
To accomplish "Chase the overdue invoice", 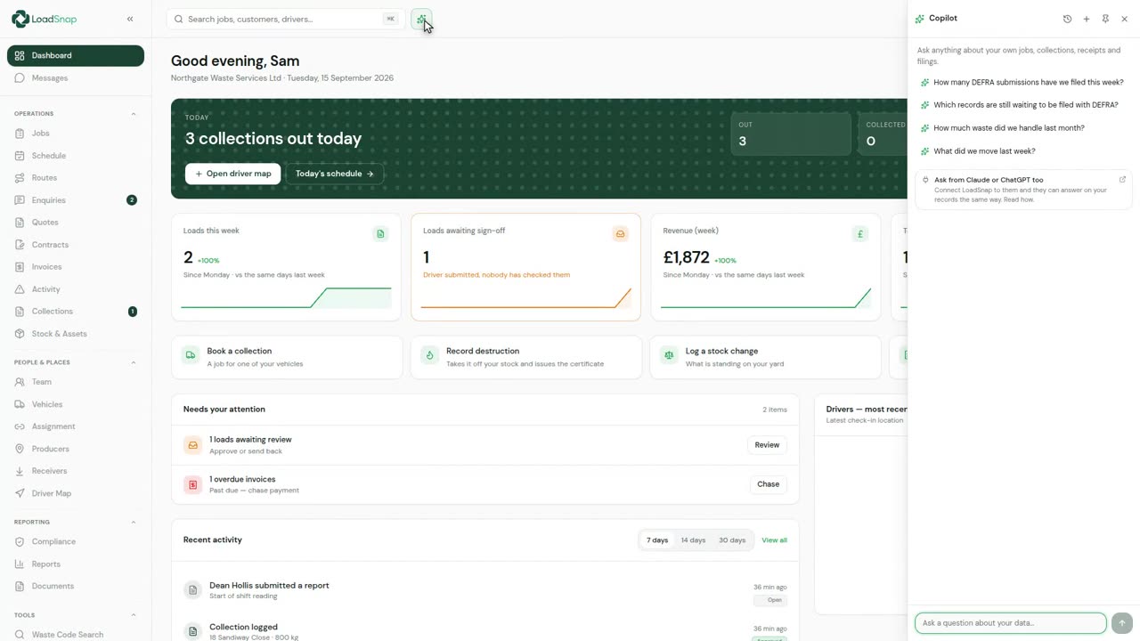I will click(768, 484).
